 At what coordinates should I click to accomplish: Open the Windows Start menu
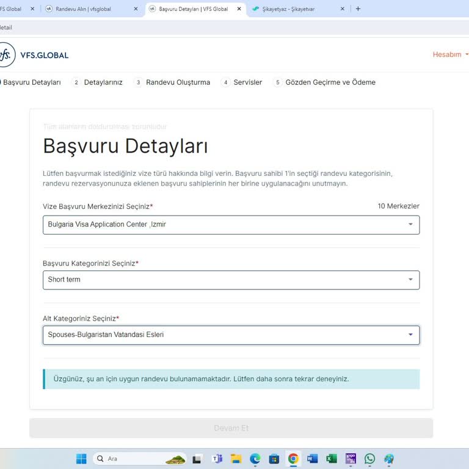point(81,459)
